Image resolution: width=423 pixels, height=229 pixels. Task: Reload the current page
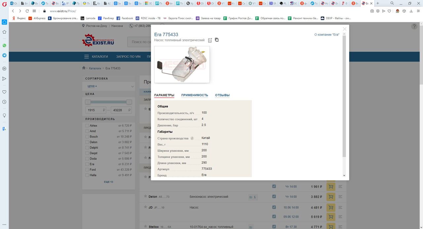[x=27, y=11]
